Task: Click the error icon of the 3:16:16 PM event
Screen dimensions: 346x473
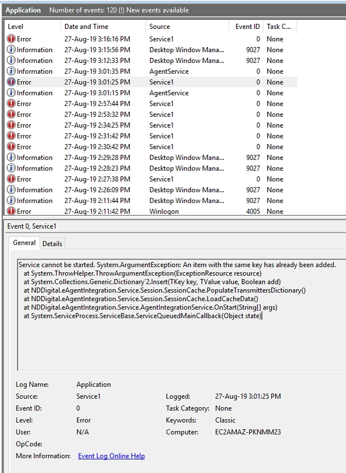Action: click(11, 39)
